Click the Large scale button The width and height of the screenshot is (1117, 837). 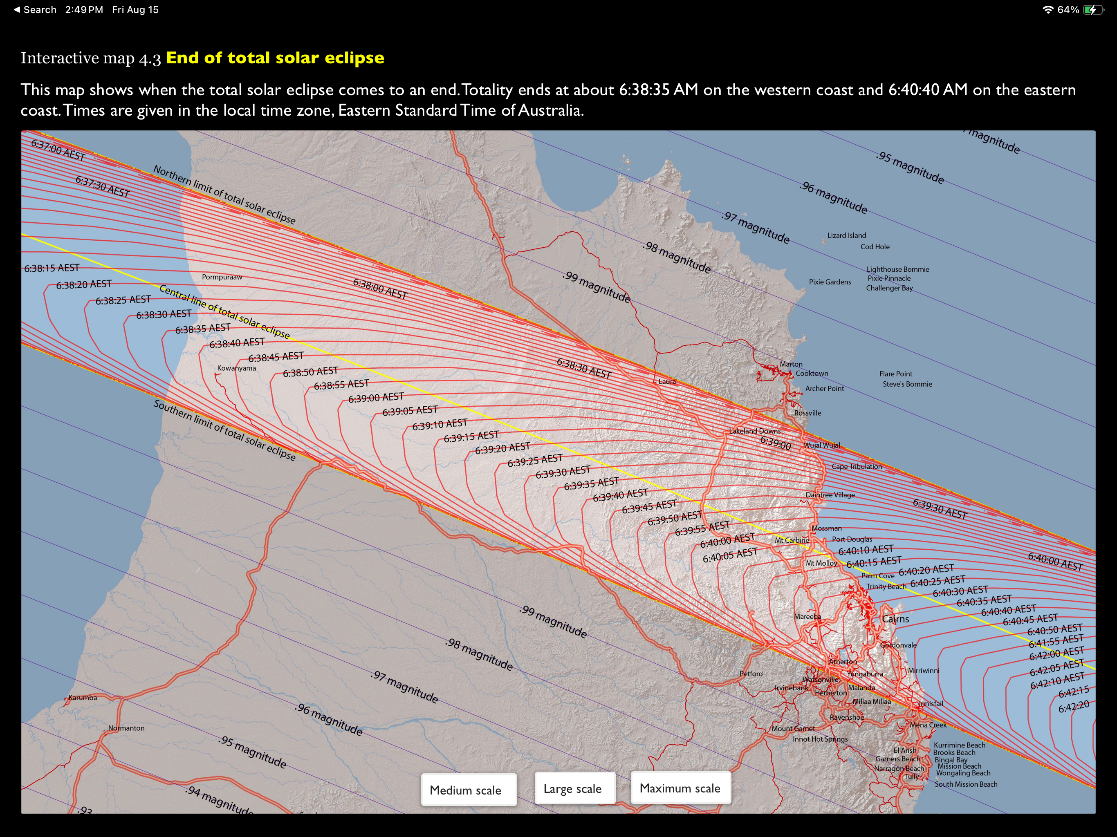(x=575, y=788)
